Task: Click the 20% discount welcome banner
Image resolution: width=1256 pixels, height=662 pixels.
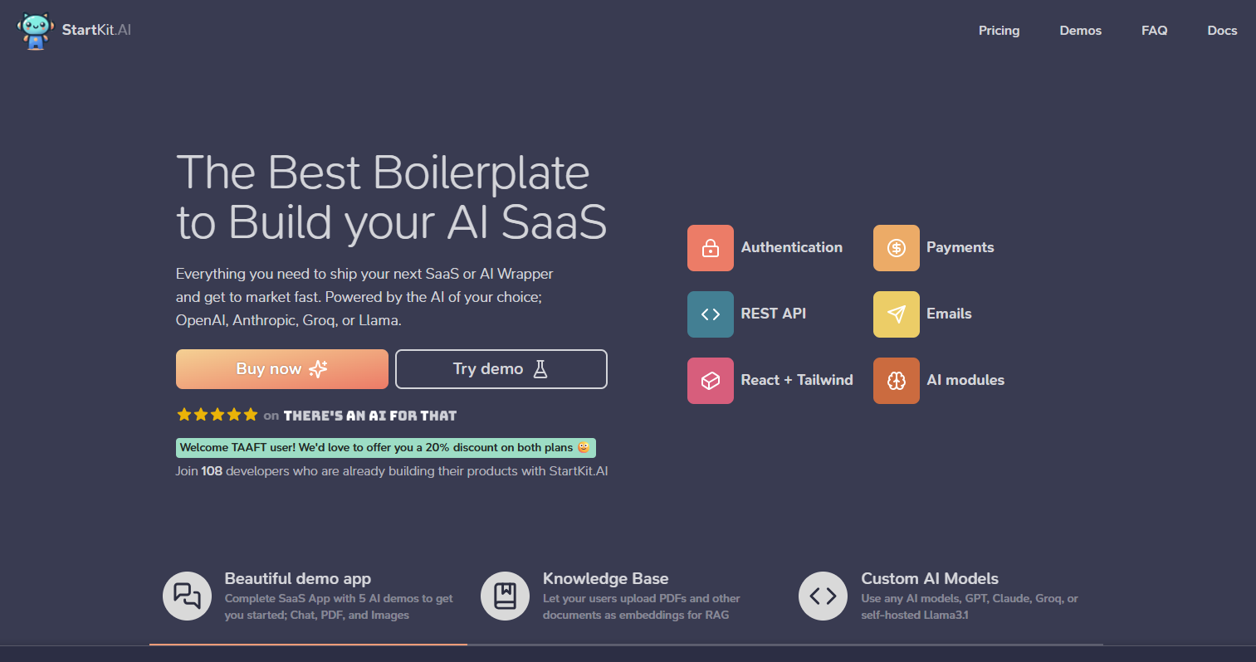Action: pos(385,448)
